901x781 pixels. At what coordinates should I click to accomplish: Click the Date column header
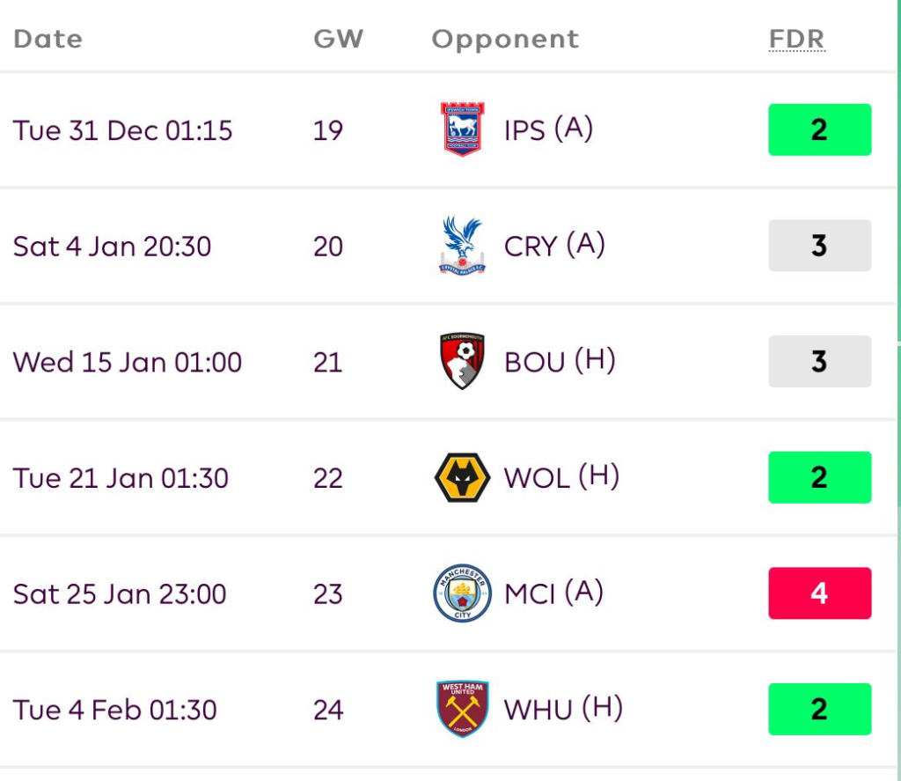coord(48,39)
